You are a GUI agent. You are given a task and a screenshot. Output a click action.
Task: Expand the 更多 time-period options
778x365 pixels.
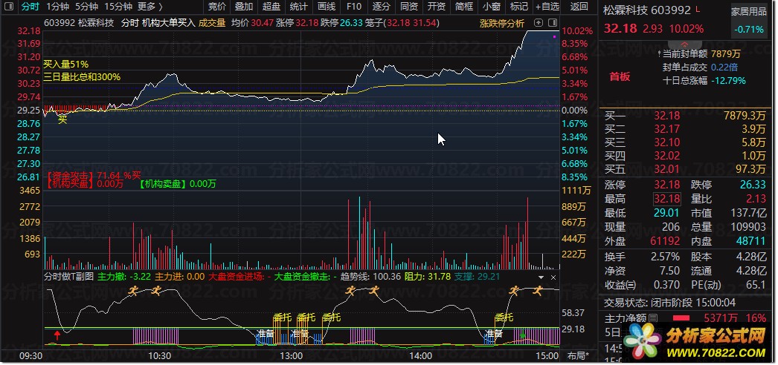[x=150, y=7]
